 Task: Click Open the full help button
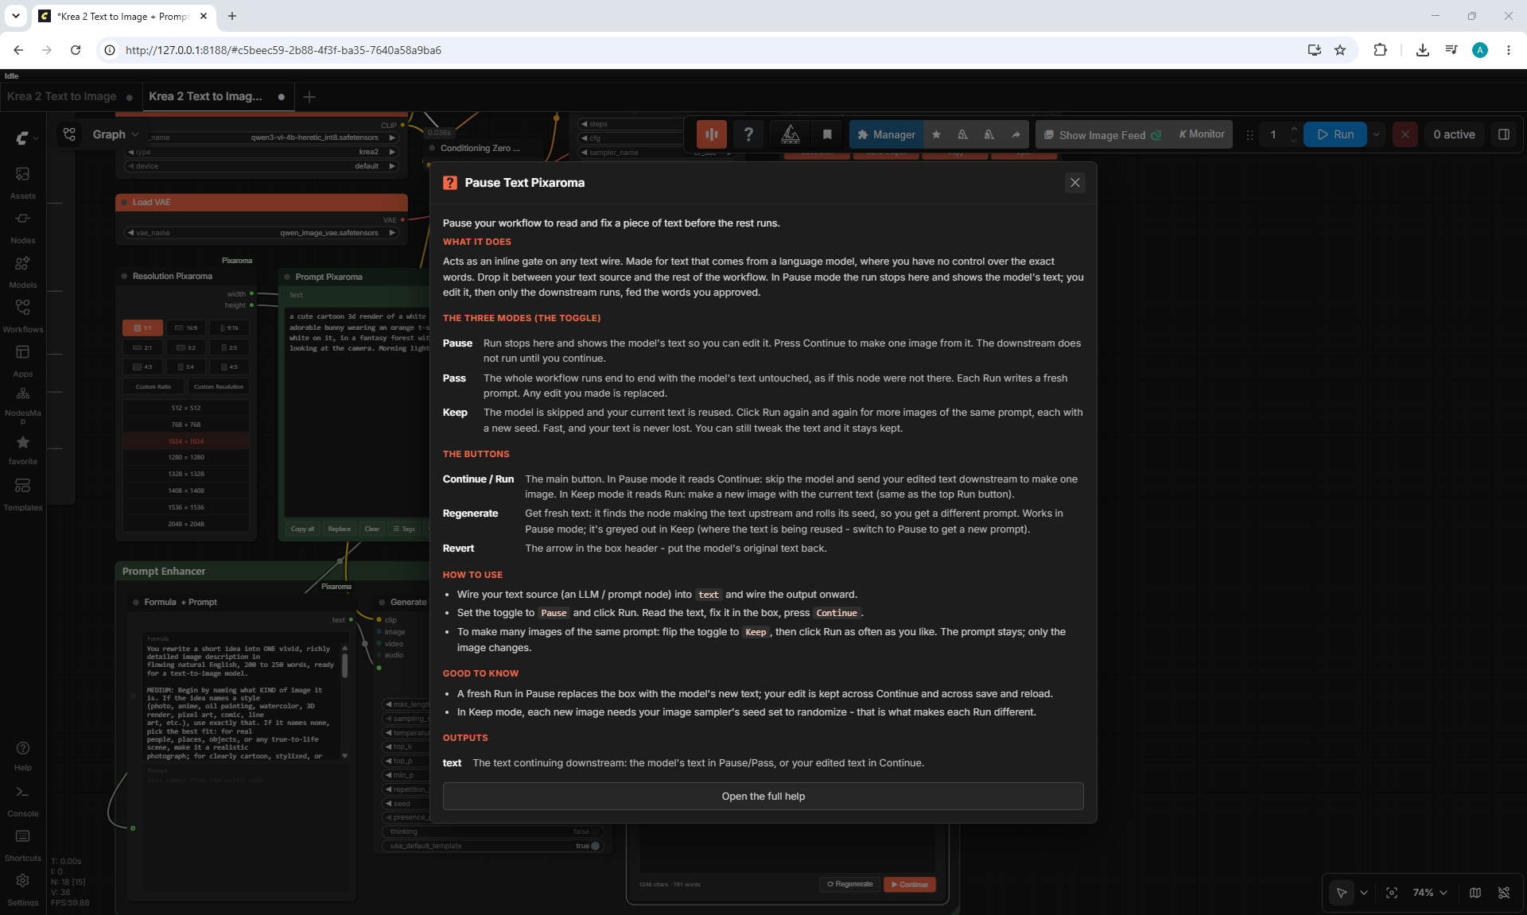tap(763, 797)
